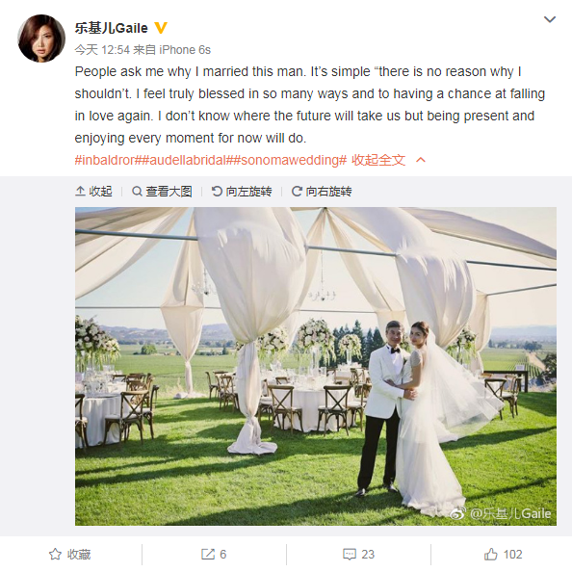
Task: Click the magnifier icon for large view
Action: (137, 192)
